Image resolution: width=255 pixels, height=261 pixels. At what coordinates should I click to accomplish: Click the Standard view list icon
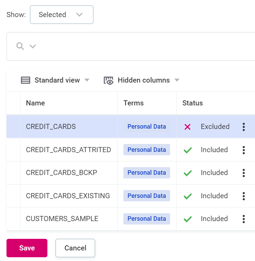tap(26, 80)
